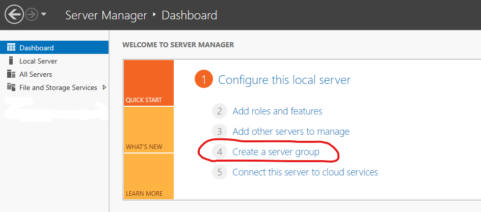Click the step 5 number circle
481x212 pixels.
pos(219,172)
